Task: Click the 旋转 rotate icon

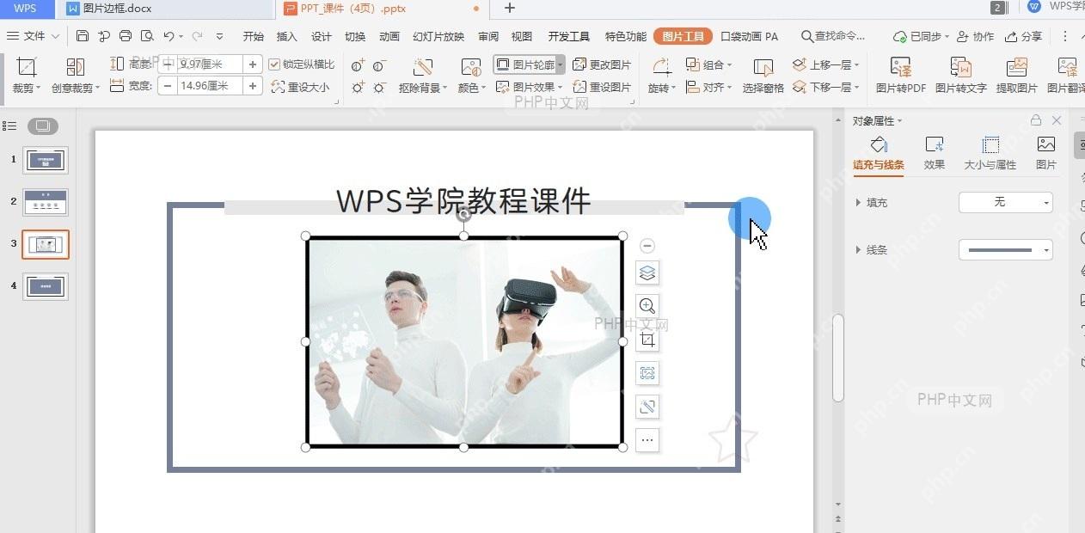Action: pyautogui.click(x=660, y=67)
